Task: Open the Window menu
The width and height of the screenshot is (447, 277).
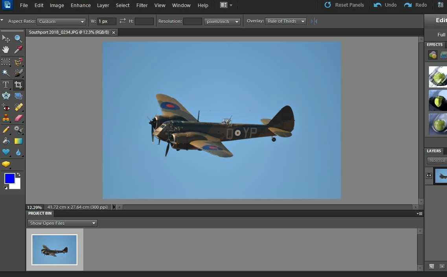Action: (181, 5)
